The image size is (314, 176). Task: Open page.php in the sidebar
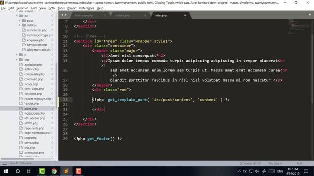point(30,138)
